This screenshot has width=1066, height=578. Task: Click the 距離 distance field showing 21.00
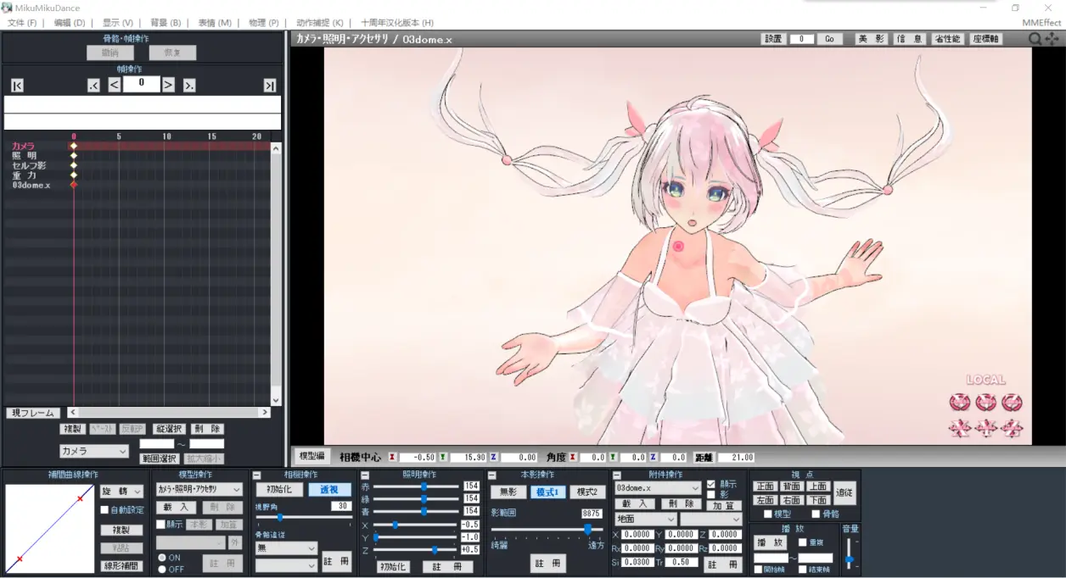pyautogui.click(x=735, y=457)
